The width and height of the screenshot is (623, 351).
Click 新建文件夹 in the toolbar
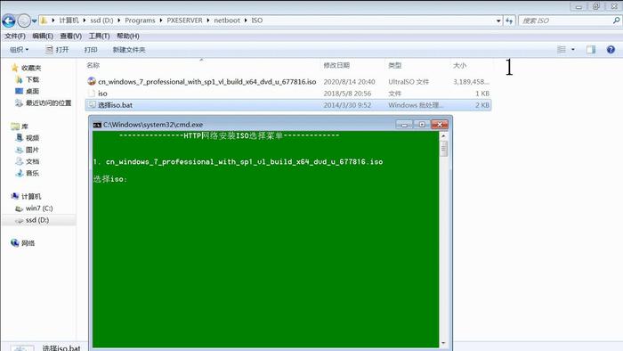129,50
